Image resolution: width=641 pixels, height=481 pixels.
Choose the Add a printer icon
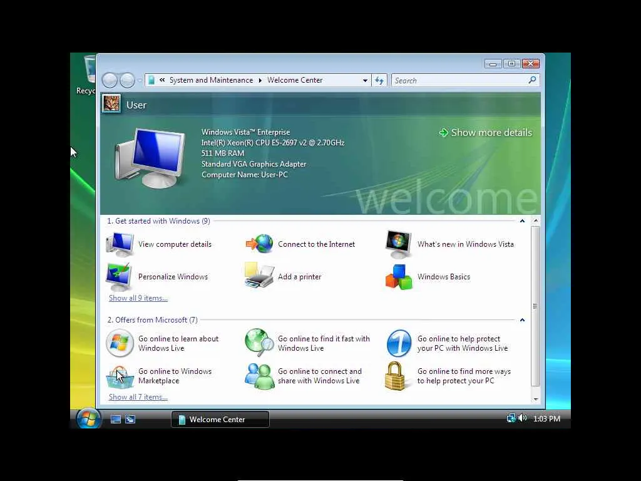click(x=259, y=276)
